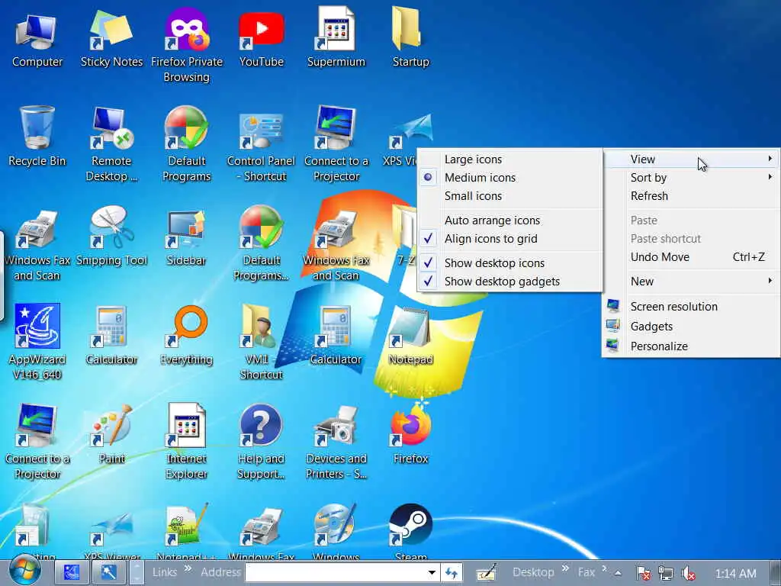Click the 1:14 AM taskbar clock

tap(736, 574)
